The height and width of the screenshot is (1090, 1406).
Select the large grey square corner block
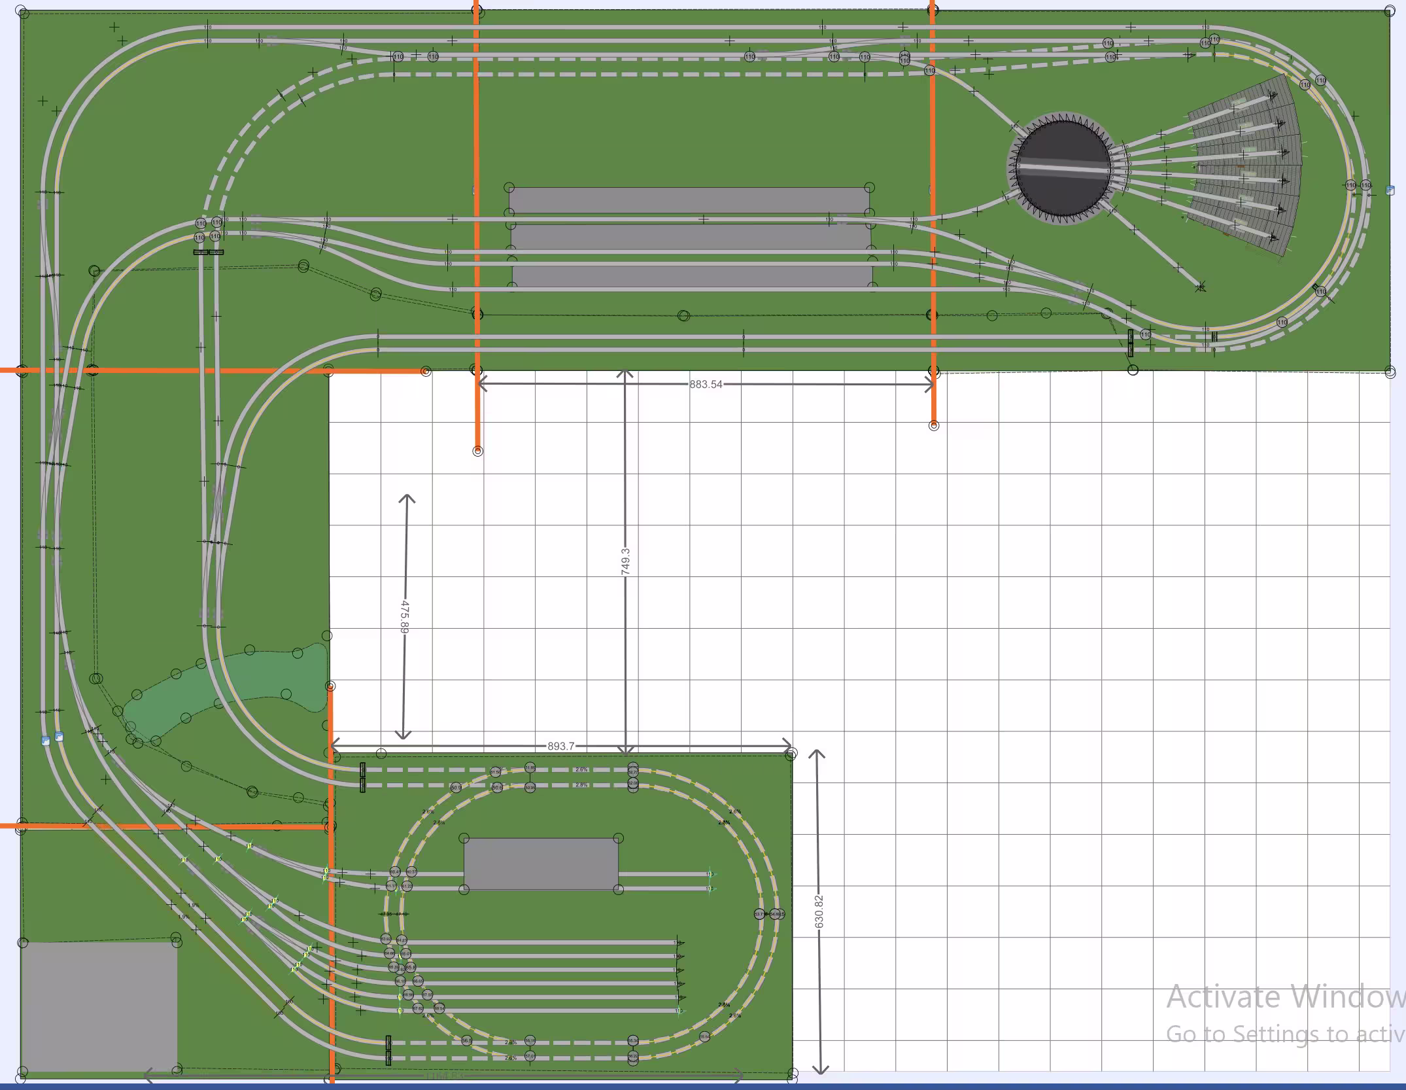[x=99, y=1006]
